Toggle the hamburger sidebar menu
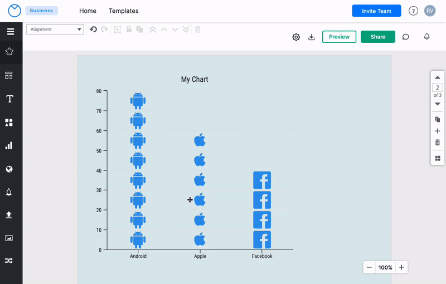Viewport: 446px width, 284px height. 11,31
